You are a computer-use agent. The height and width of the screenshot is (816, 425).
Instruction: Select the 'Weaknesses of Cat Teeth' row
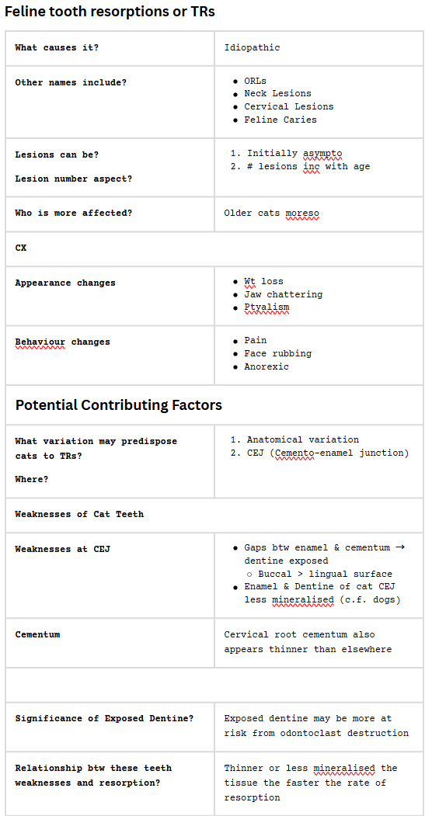coord(214,515)
